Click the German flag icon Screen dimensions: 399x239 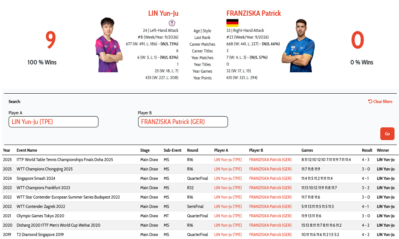coord(232,23)
